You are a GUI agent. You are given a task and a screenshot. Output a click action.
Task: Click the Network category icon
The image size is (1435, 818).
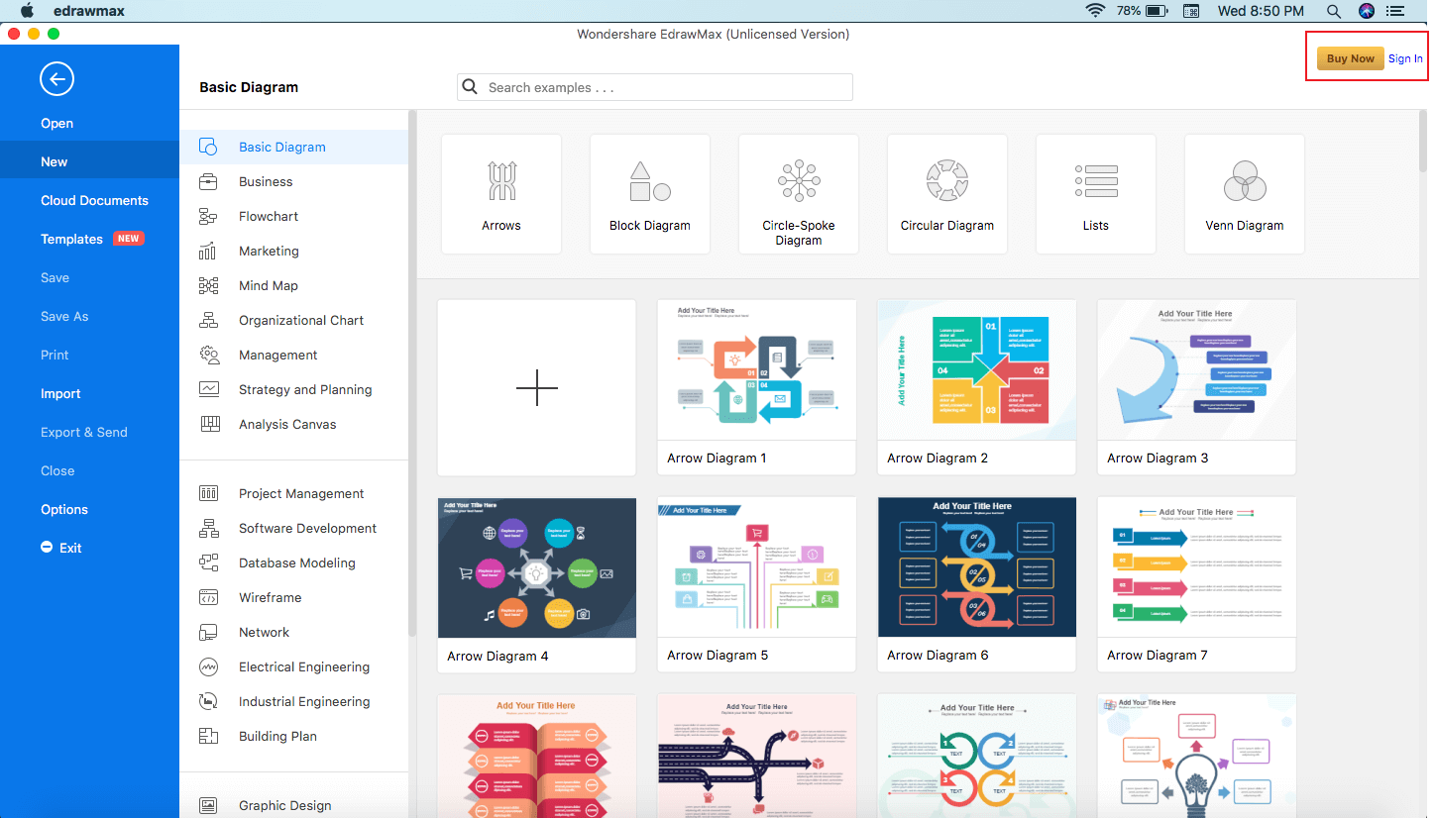coord(208,632)
